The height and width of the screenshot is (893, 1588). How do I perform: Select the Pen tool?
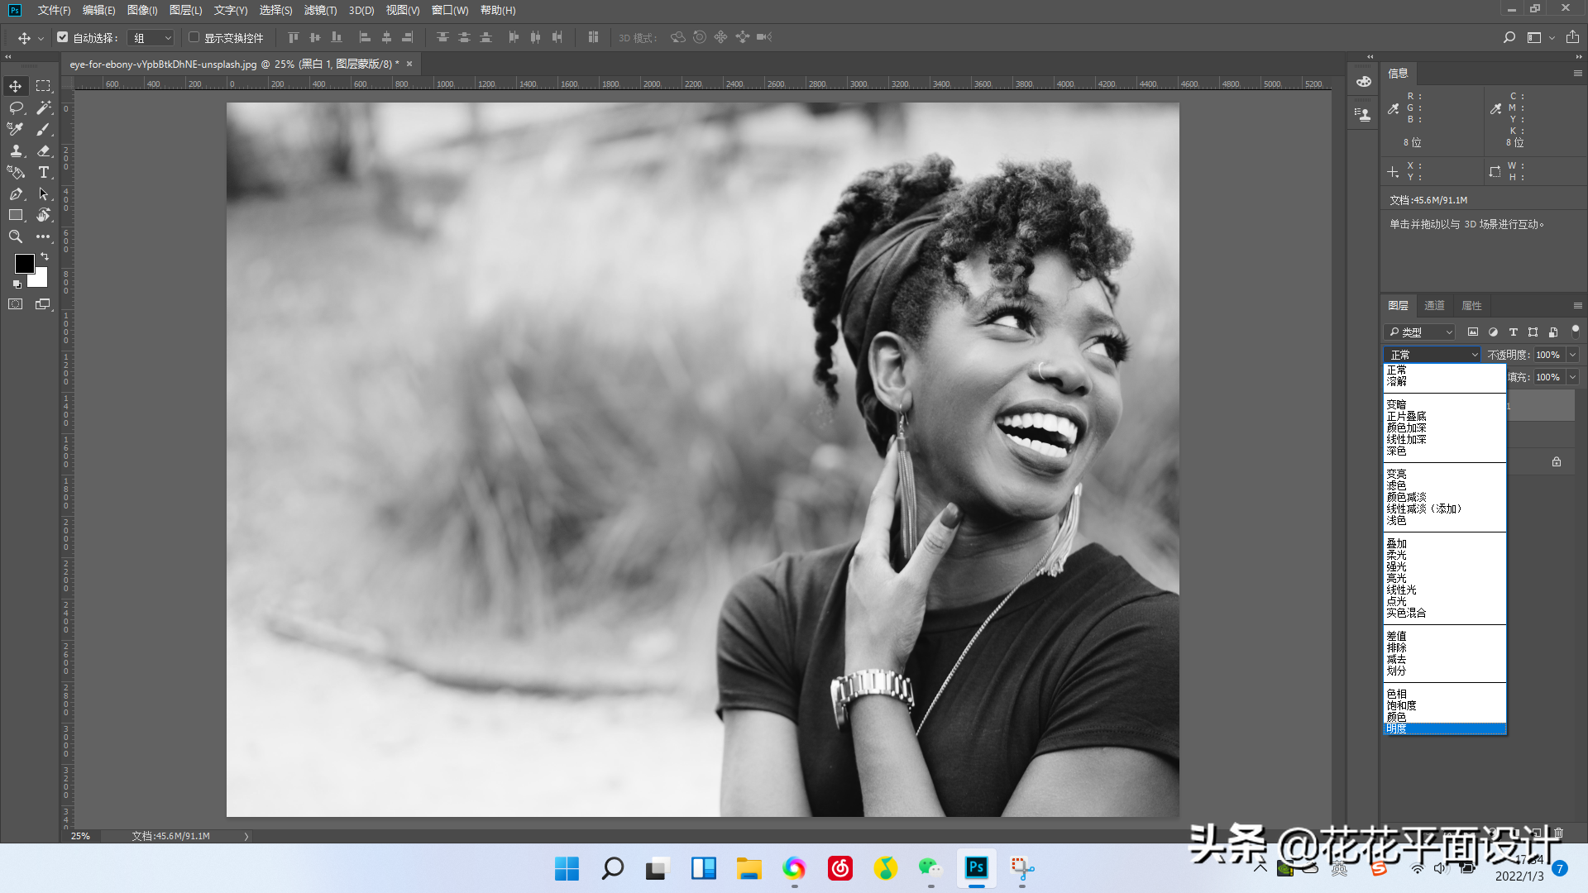pos(16,193)
